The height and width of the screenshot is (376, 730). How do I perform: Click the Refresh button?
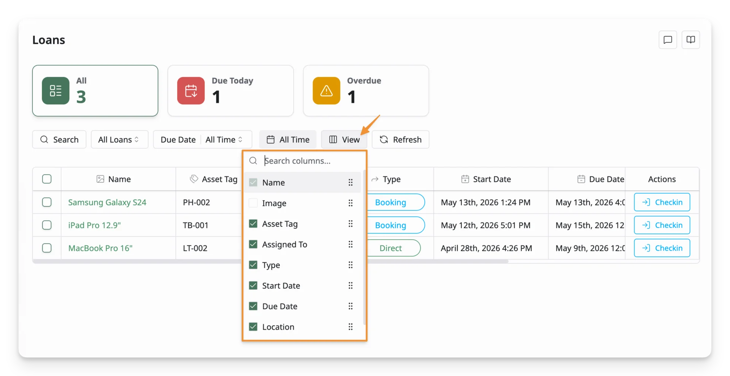pyautogui.click(x=400, y=139)
